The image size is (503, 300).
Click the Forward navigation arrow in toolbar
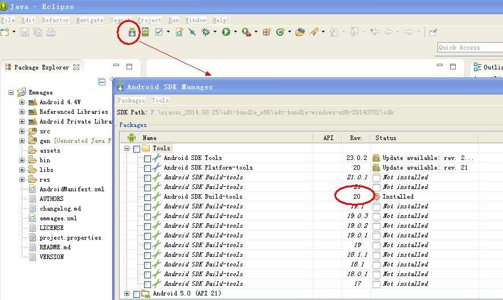pyautogui.click(x=408, y=32)
